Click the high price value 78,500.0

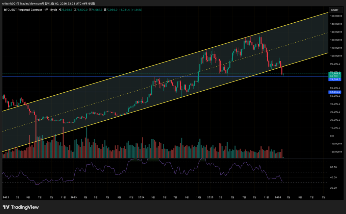[x=82, y=10]
